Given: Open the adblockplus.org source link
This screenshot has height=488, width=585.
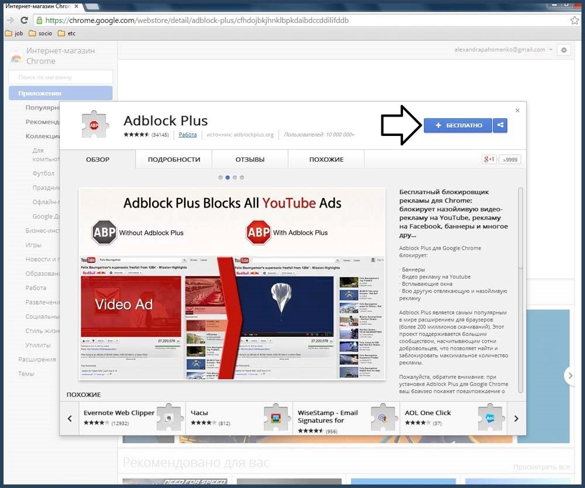Looking at the screenshot, I should point(240,135).
